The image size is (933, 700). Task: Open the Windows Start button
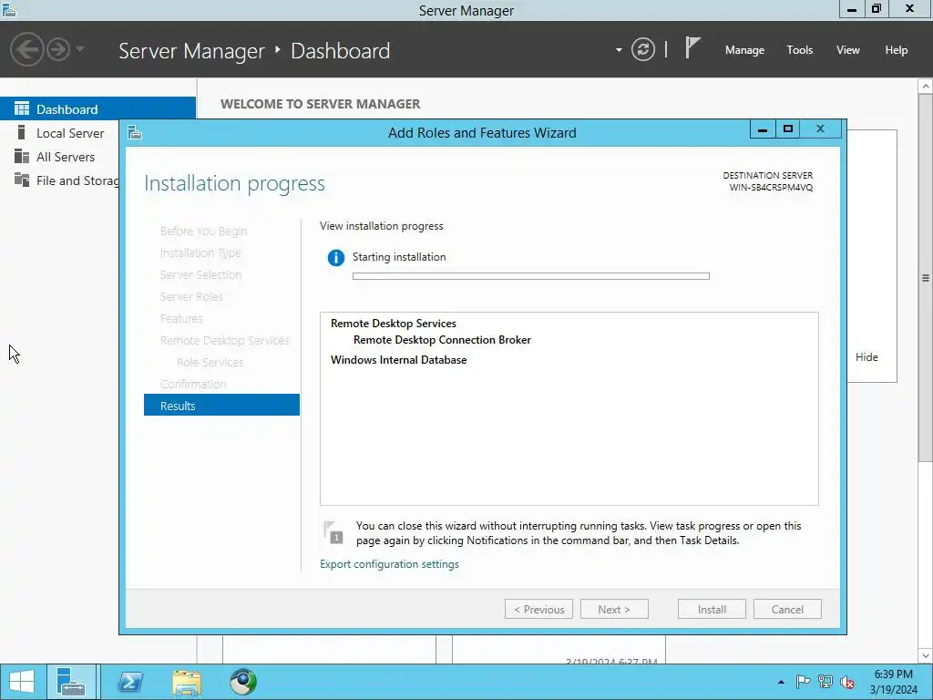tap(22, 682)
